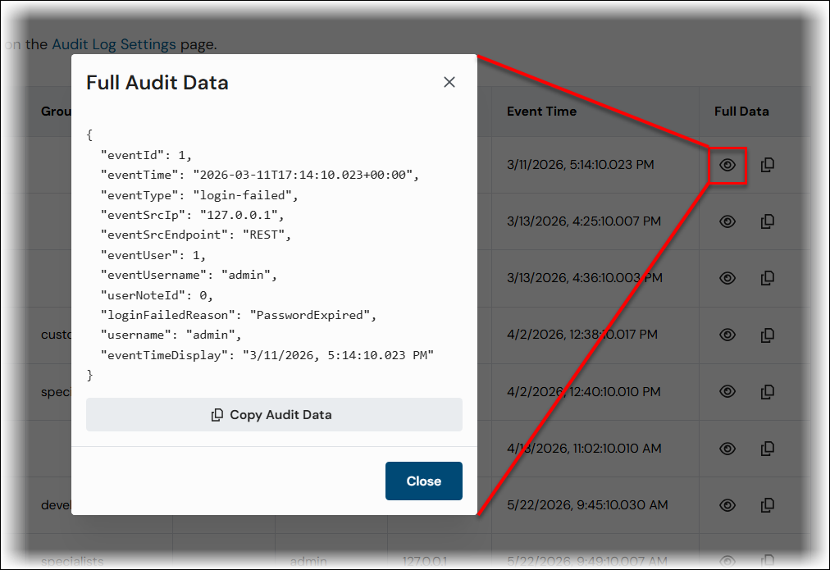Click the "userNoteId": 0 line
Screen dimensions: 830x570
pyautogui.click(x=157, y=294)
